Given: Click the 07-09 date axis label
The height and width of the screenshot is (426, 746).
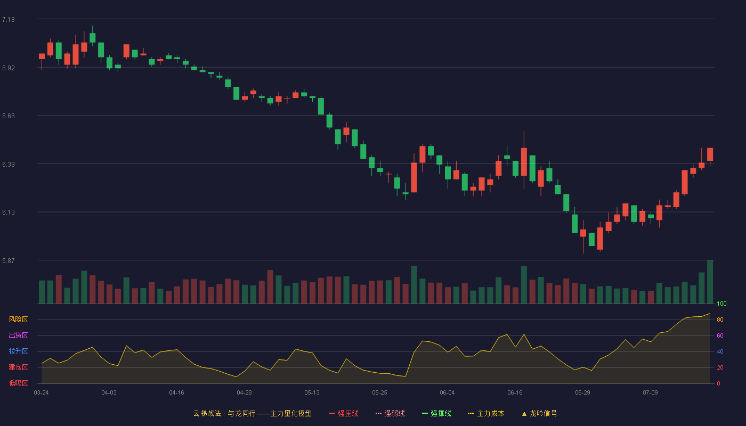Looking at the screenshot, I should tap(650, 392).
